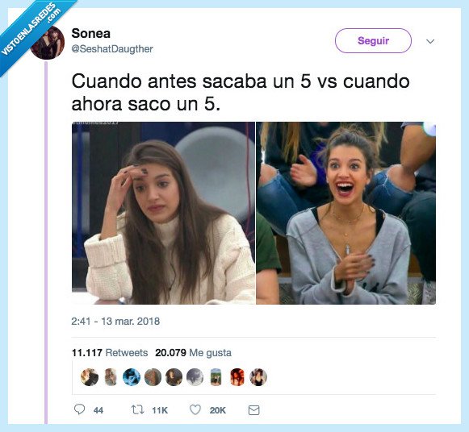
Task: Expand the tweet options chevron menu
Action: click(430, 41)
